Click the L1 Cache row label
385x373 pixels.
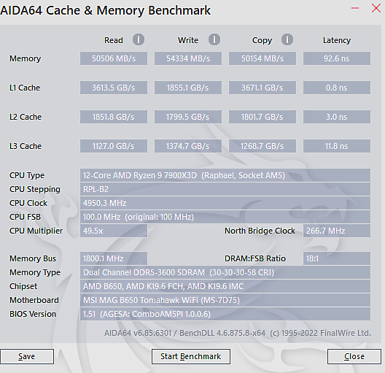(x=25, y=88)
